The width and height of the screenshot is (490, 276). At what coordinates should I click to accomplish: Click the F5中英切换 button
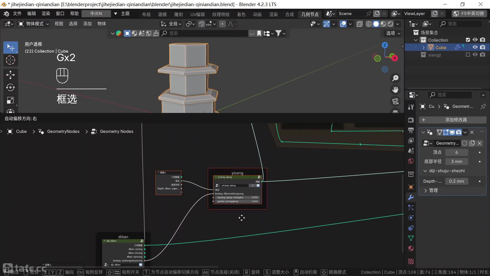tap(469, 14)
